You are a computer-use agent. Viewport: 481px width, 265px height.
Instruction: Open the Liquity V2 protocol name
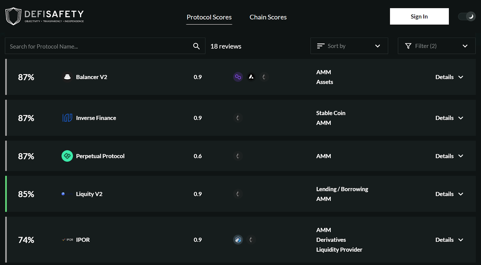89,194
